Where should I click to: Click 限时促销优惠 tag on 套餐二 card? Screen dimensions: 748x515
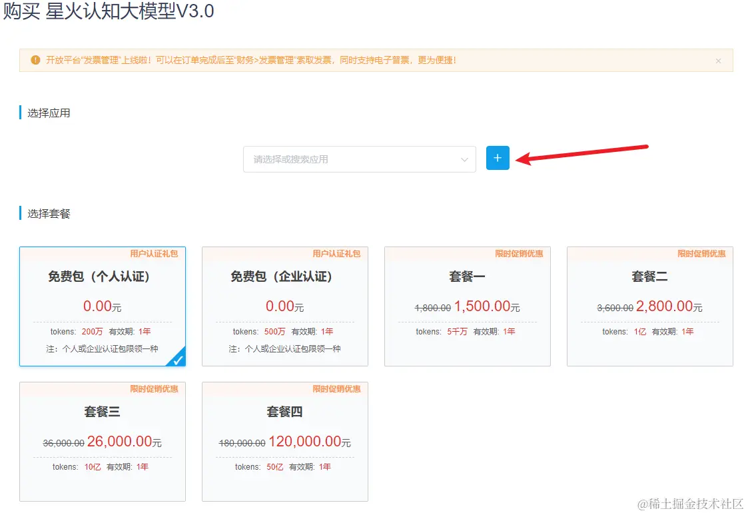click(x=702, y=253)
